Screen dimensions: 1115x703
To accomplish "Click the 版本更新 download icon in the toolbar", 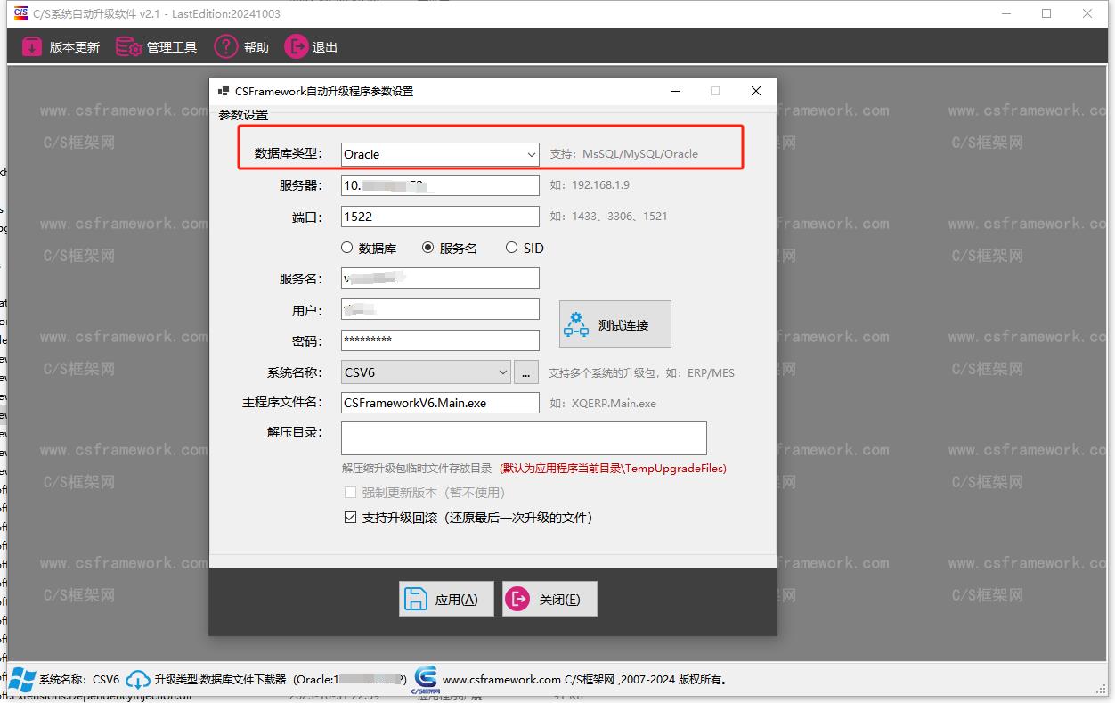I will pyautogui.click(x=30, y=46).
